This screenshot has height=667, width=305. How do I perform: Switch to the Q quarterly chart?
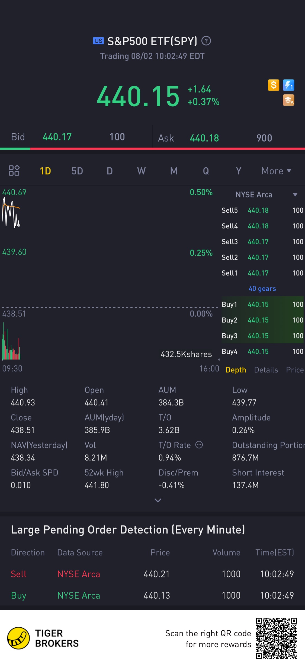pos(206,171)
